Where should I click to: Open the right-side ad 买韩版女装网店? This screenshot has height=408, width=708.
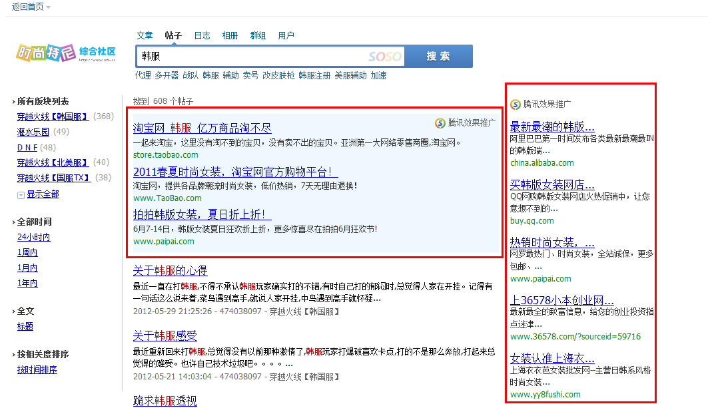[x=552, y=184]
